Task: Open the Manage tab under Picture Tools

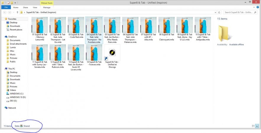Action: tap(47, 7)
